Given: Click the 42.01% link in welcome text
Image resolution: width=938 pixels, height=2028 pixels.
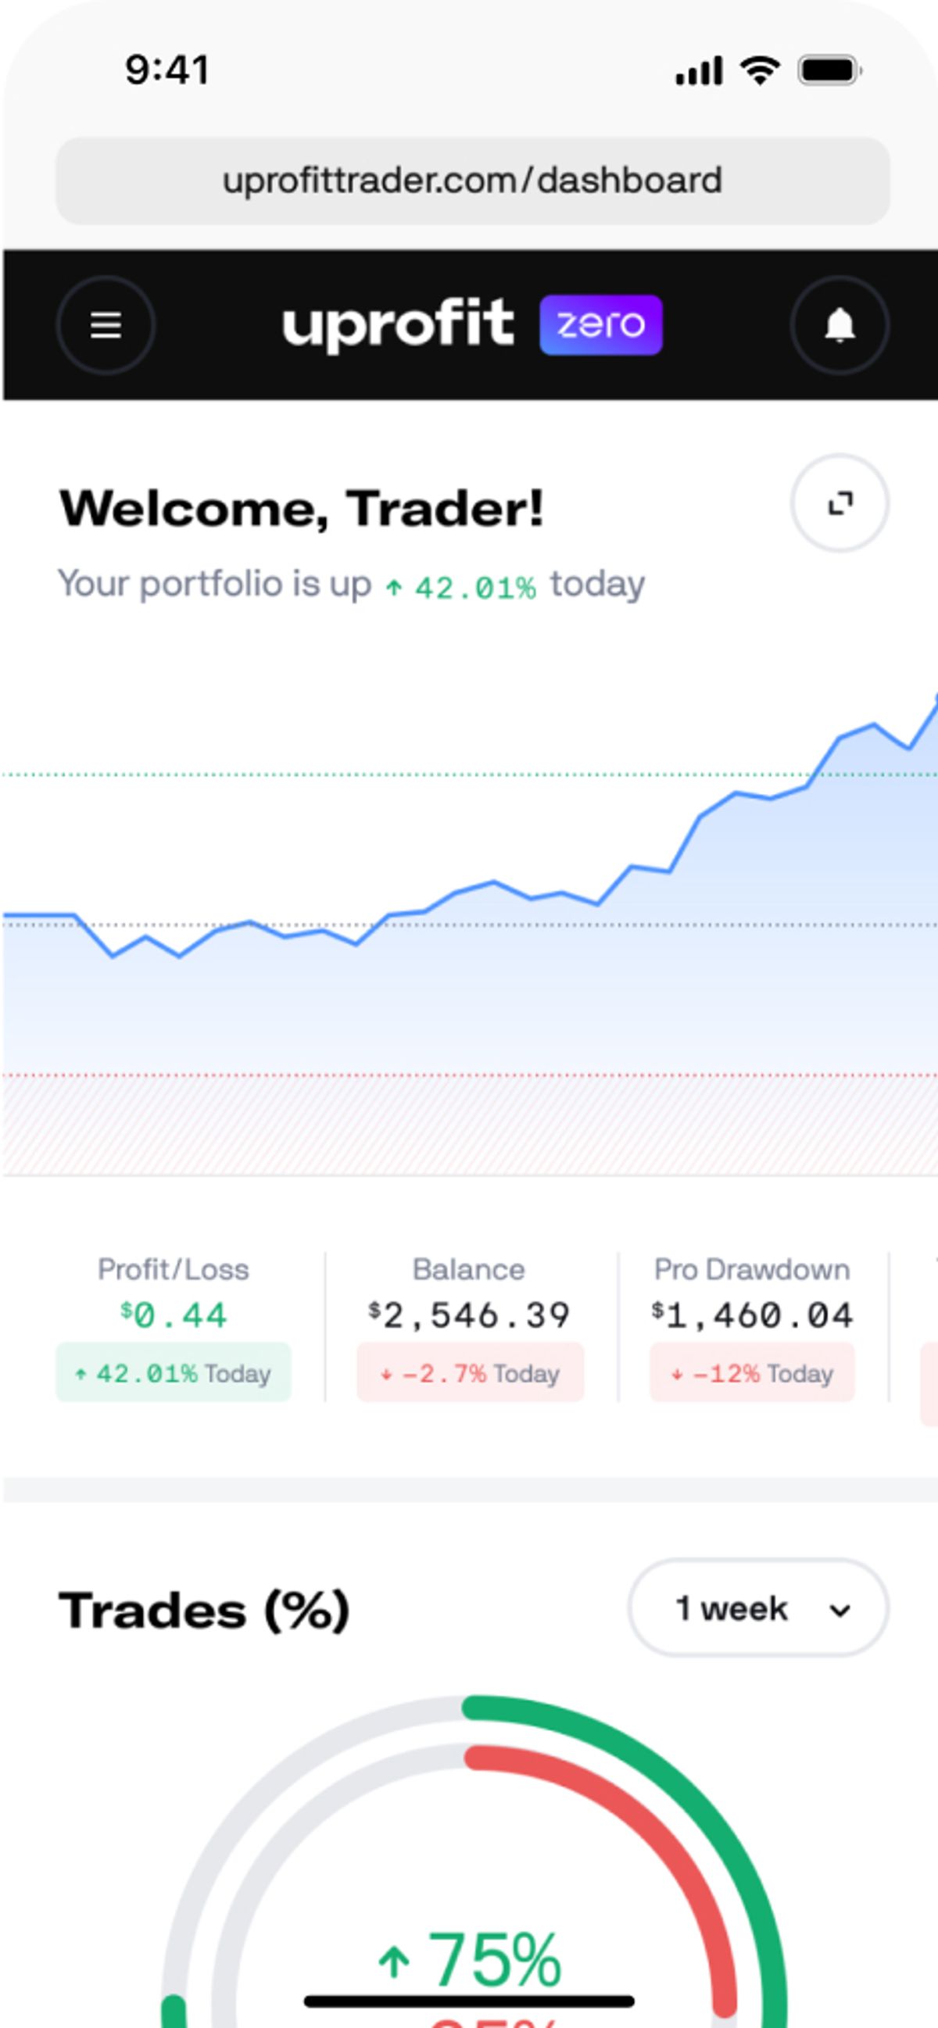Looking at the screenshot, I should pyautogui.click(x=476, y=584).
